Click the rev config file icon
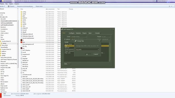 click(x=21, y=73)
